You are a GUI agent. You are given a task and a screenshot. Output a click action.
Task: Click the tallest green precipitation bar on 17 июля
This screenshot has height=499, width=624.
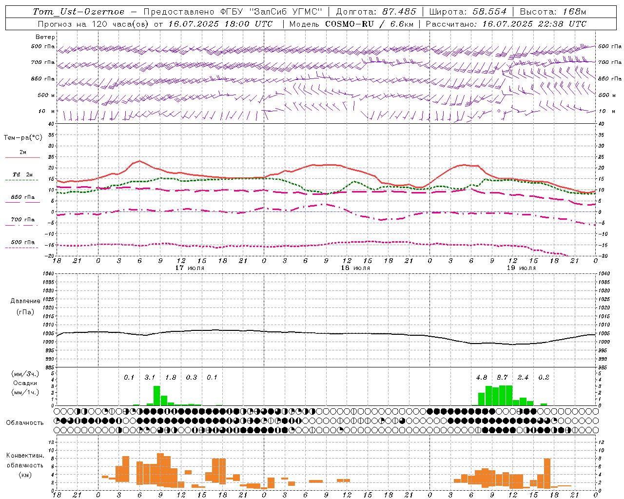(x=157, y=396)
